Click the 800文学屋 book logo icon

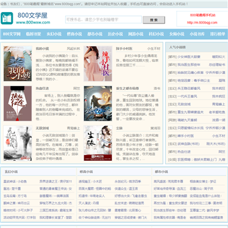coord(7,18)
